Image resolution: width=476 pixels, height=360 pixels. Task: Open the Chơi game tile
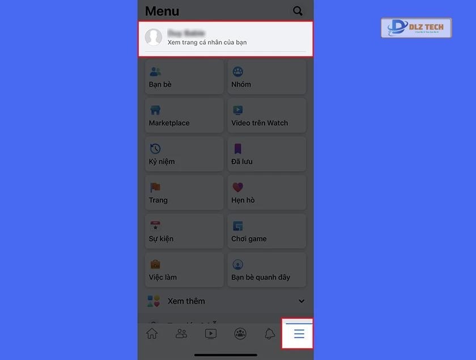(267, 232)
